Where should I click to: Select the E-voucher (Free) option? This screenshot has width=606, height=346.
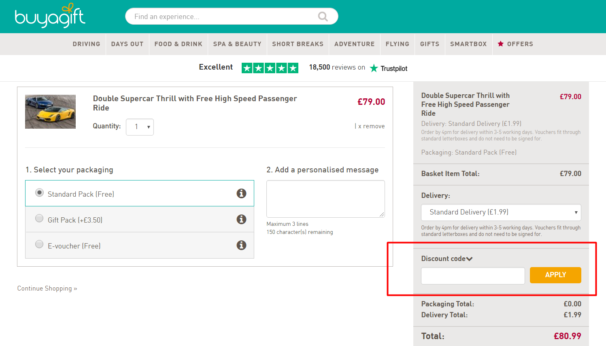click(x=39, y=244)
